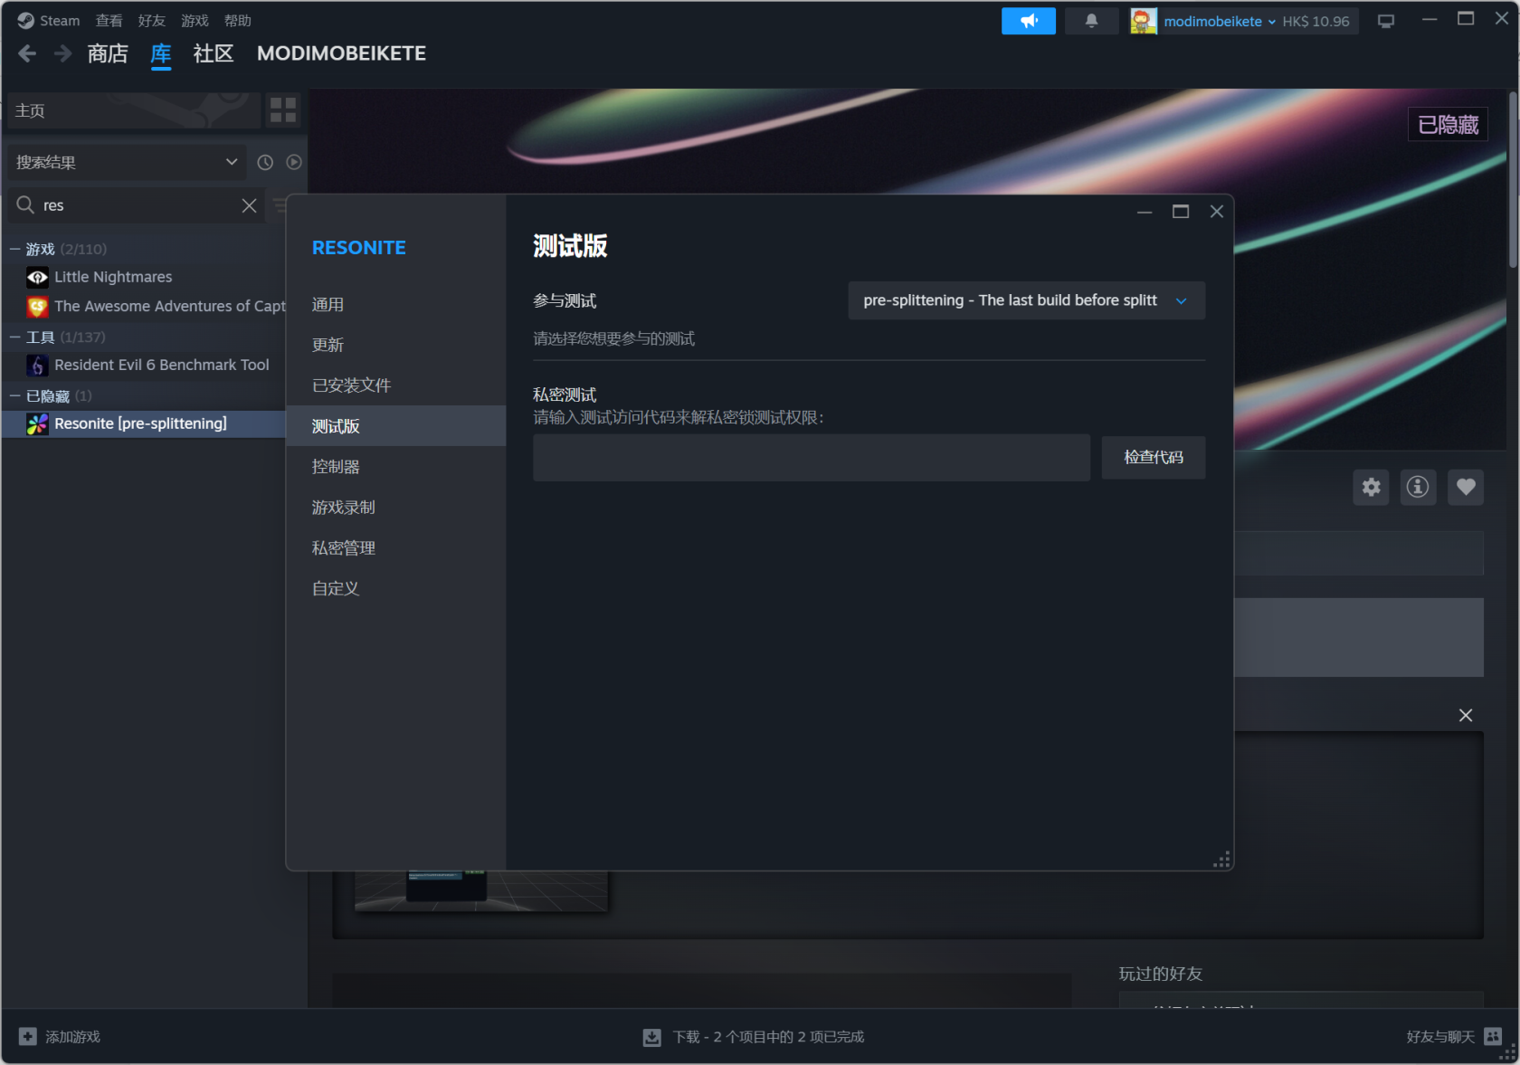The height and width of the screenshot is (1065, 1520).
Task: Collapse the 已隐藏 category
Action: click(x=15, y=396)
